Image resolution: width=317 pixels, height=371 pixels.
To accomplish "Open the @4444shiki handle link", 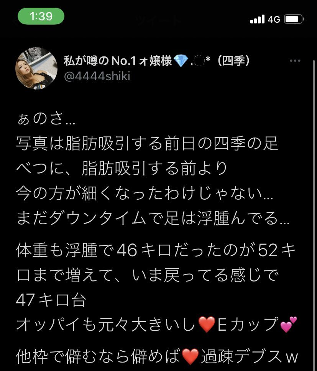I will click(x=97, y=76).
